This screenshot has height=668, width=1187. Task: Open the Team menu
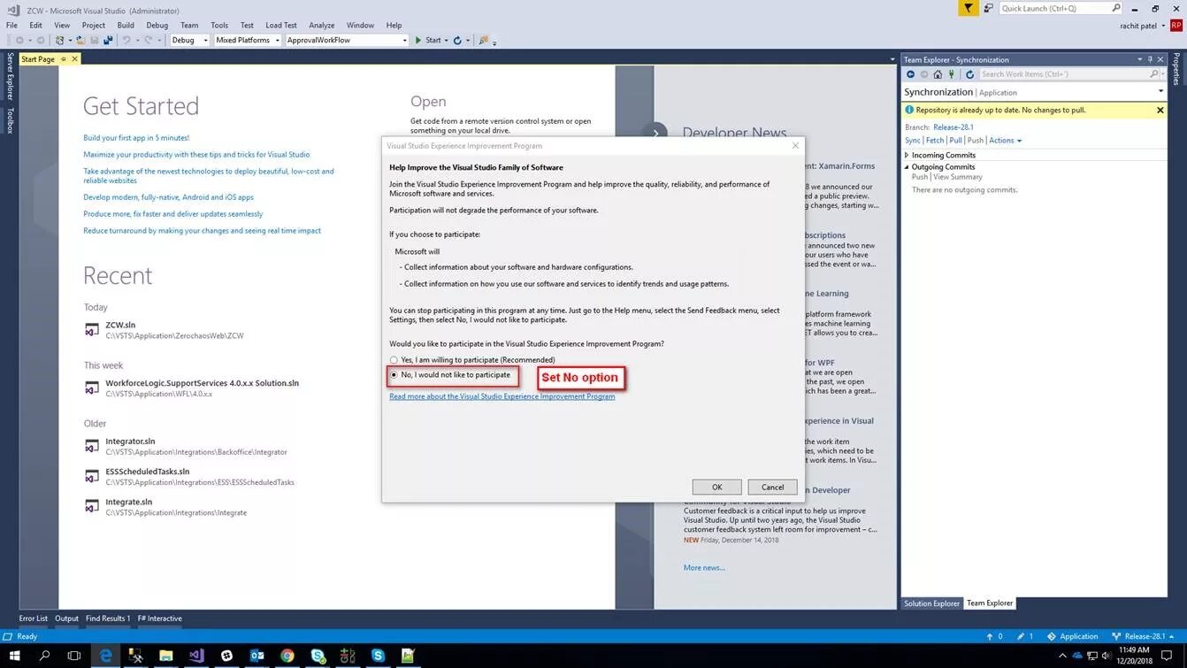(x=189, y=26)
